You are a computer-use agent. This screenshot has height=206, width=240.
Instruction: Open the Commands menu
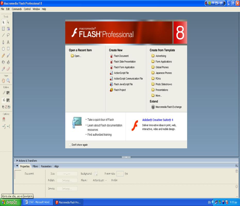click(17, 9)
